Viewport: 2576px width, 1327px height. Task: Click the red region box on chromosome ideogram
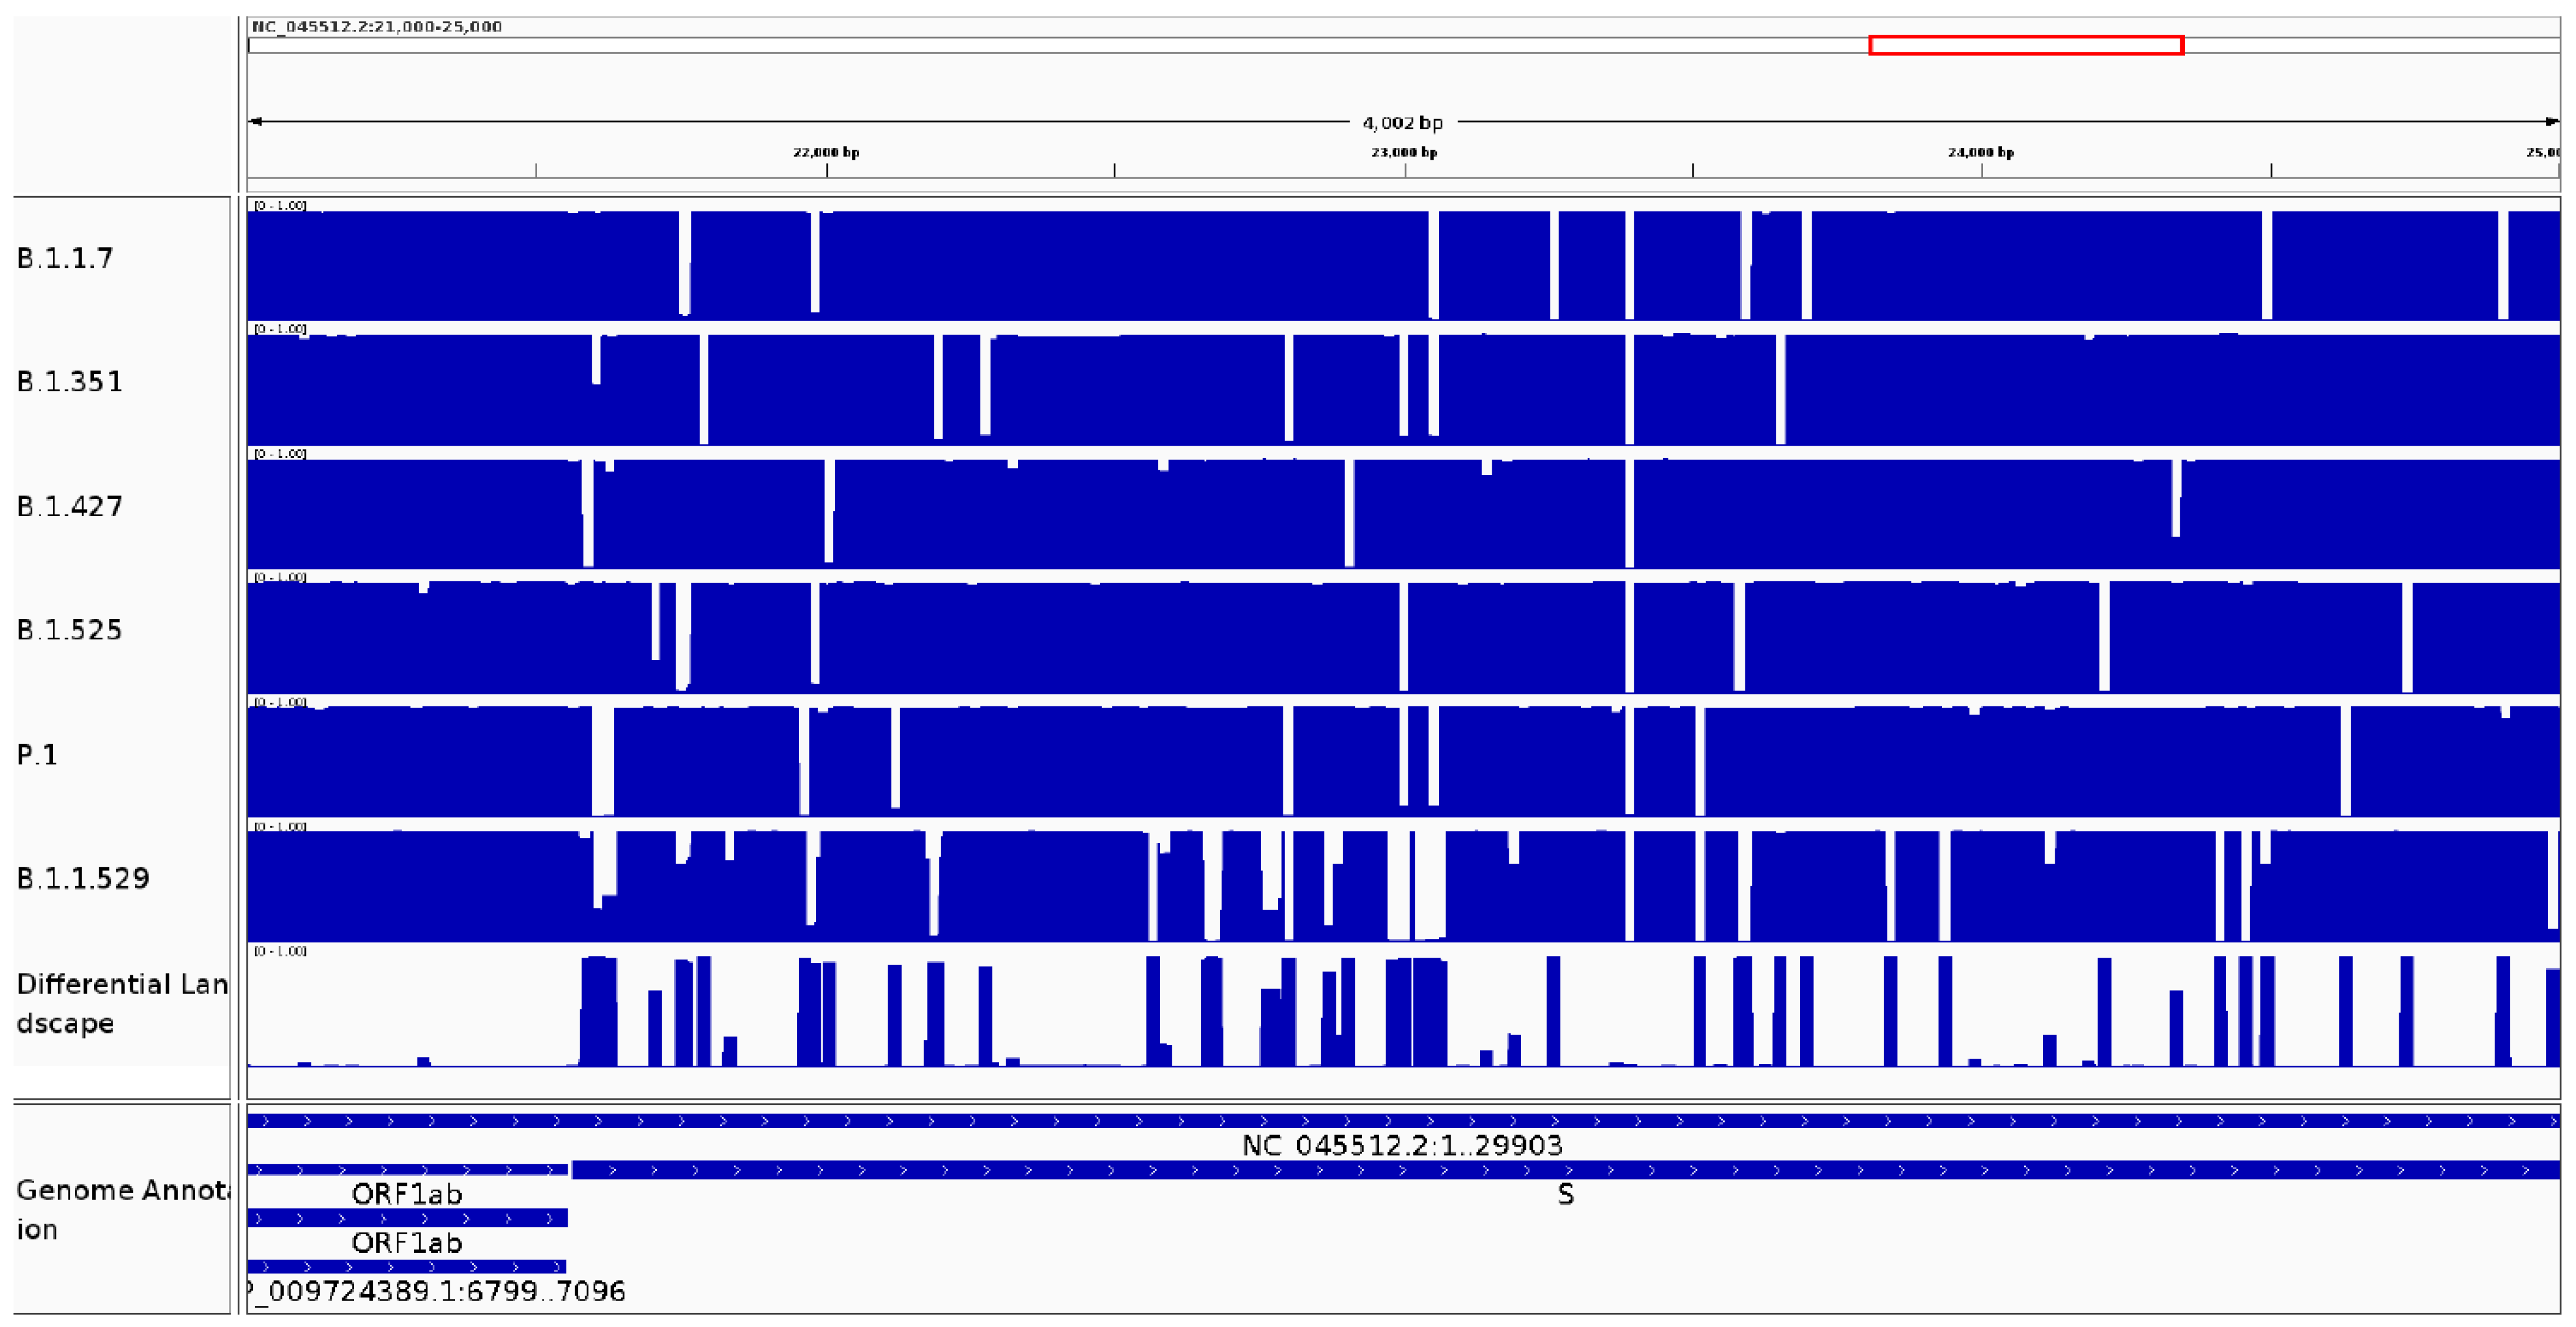click(2026, 45)
